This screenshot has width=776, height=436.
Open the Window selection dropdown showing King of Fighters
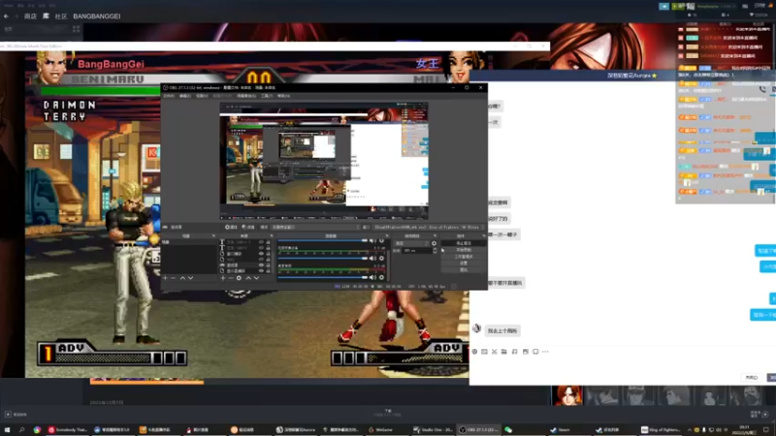pyautogui.click(x=429, y=227)
